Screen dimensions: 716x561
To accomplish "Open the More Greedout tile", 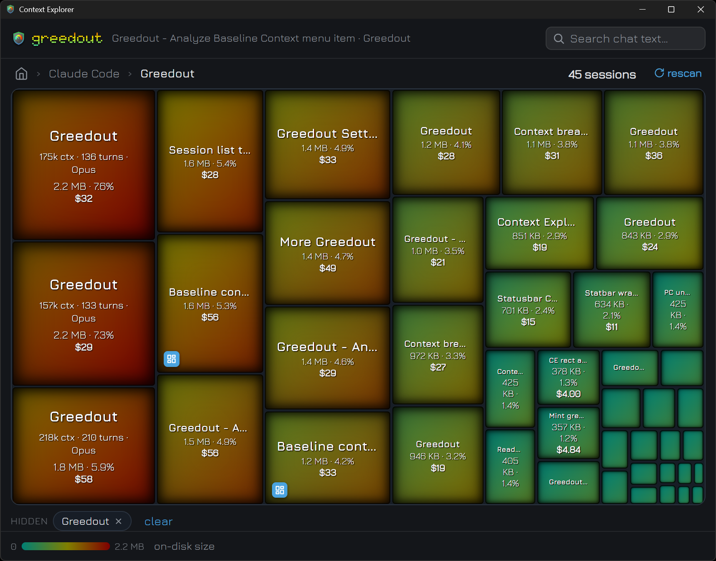I will 328,253.
